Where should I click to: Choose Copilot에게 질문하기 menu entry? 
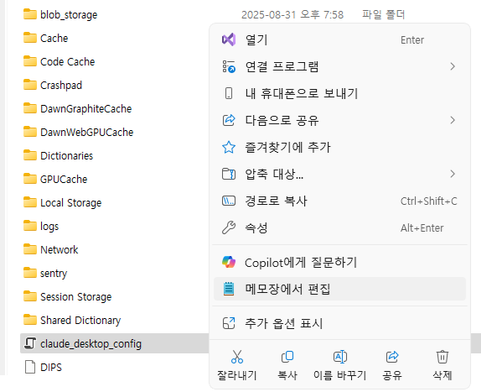pyautogui.click(x=340, y=262)
